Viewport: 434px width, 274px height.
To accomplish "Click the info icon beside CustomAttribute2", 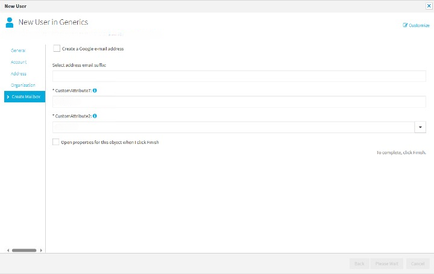I will point(95,116).
